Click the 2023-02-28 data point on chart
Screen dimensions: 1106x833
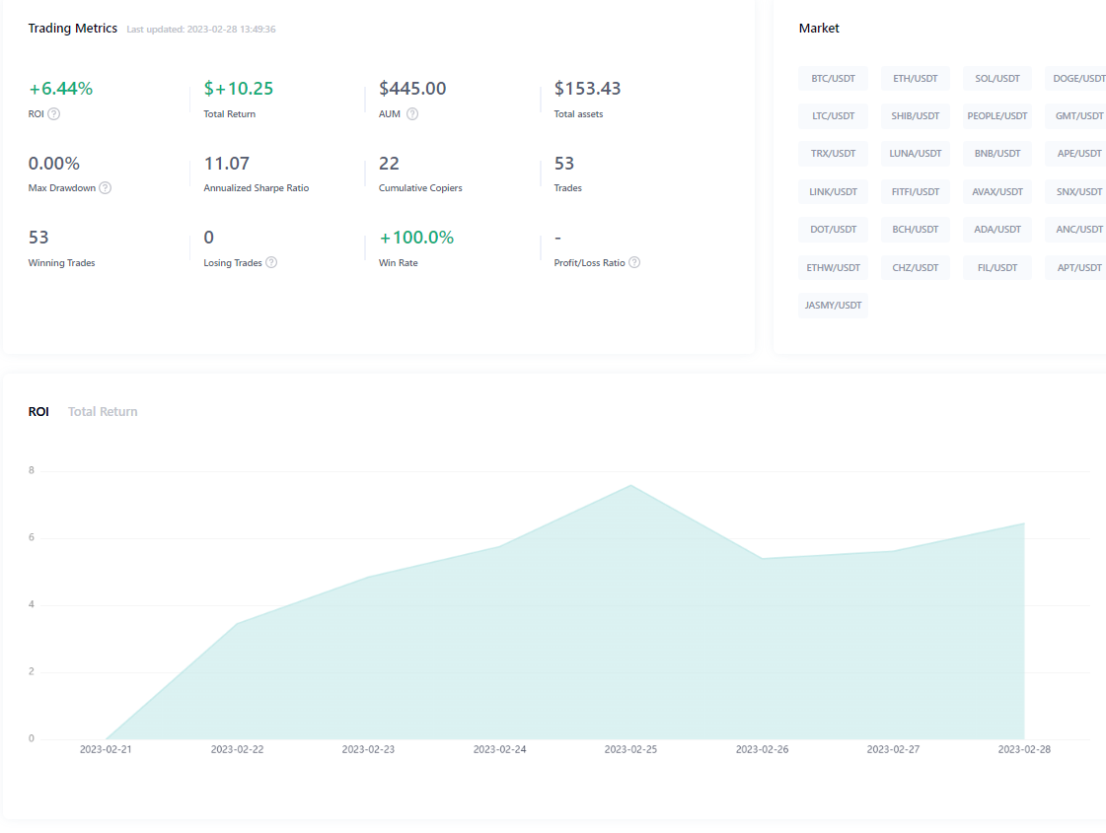[1024, 523]
